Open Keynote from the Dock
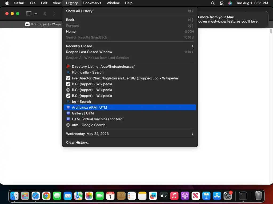Image resolution: width=273 pixels, height=204 pixels. click(x=206, y=196)
